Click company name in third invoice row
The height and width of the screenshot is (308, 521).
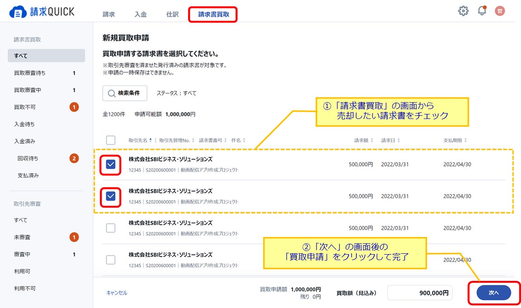[171, 223]
